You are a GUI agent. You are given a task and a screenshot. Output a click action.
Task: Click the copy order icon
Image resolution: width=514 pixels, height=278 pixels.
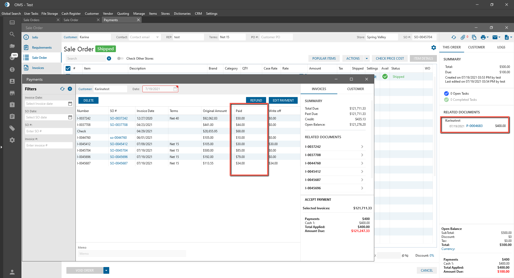coord(474,37)
